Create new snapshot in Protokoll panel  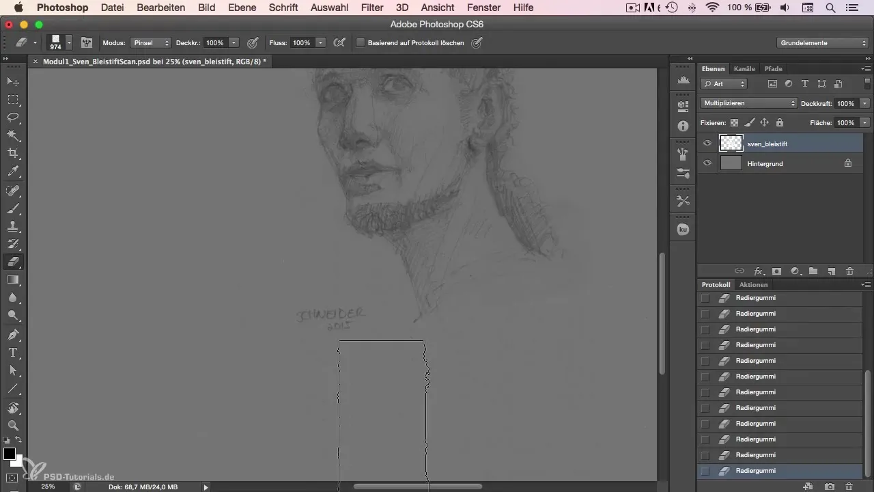[x=829, y=487]
